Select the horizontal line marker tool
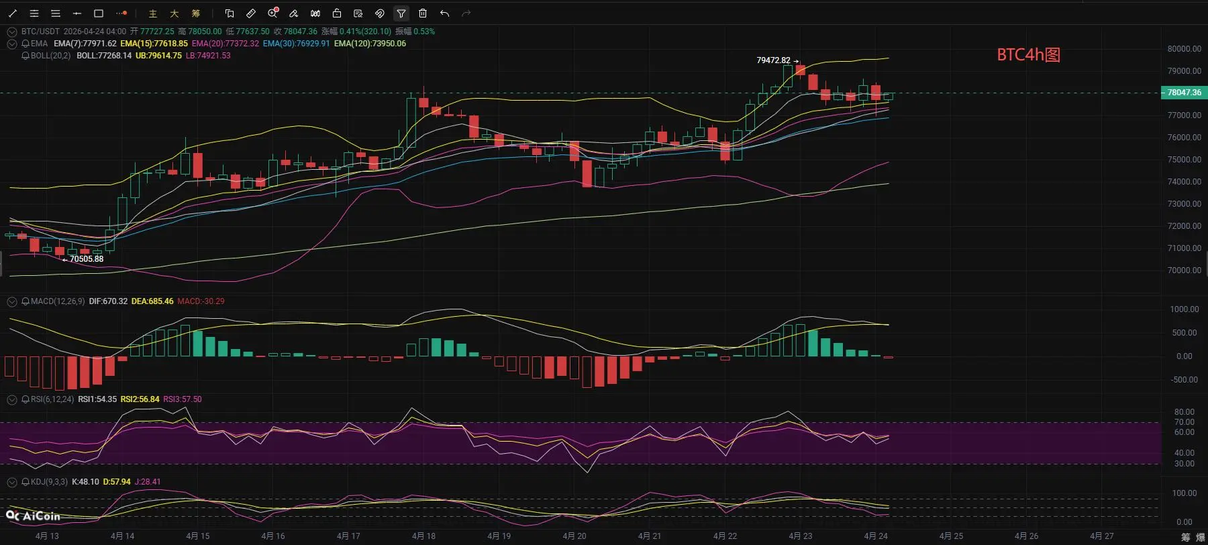The height and width of the screenshot is (545, 1208). pos(77,13)
